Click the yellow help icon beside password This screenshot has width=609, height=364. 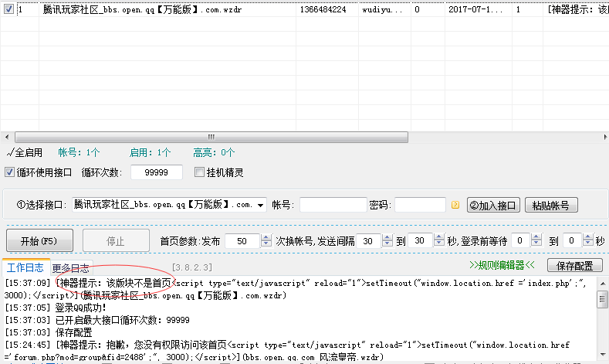click(455, 205)
